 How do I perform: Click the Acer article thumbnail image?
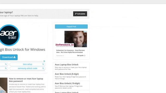[4, 85]
